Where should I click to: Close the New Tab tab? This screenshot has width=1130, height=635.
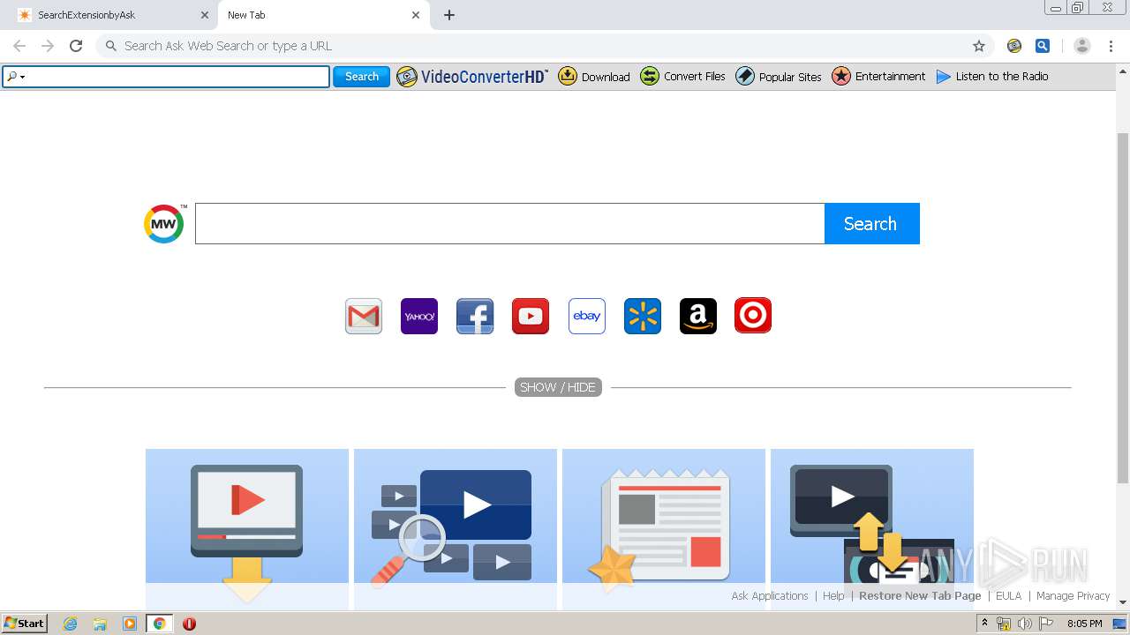(x=416, y=15)
